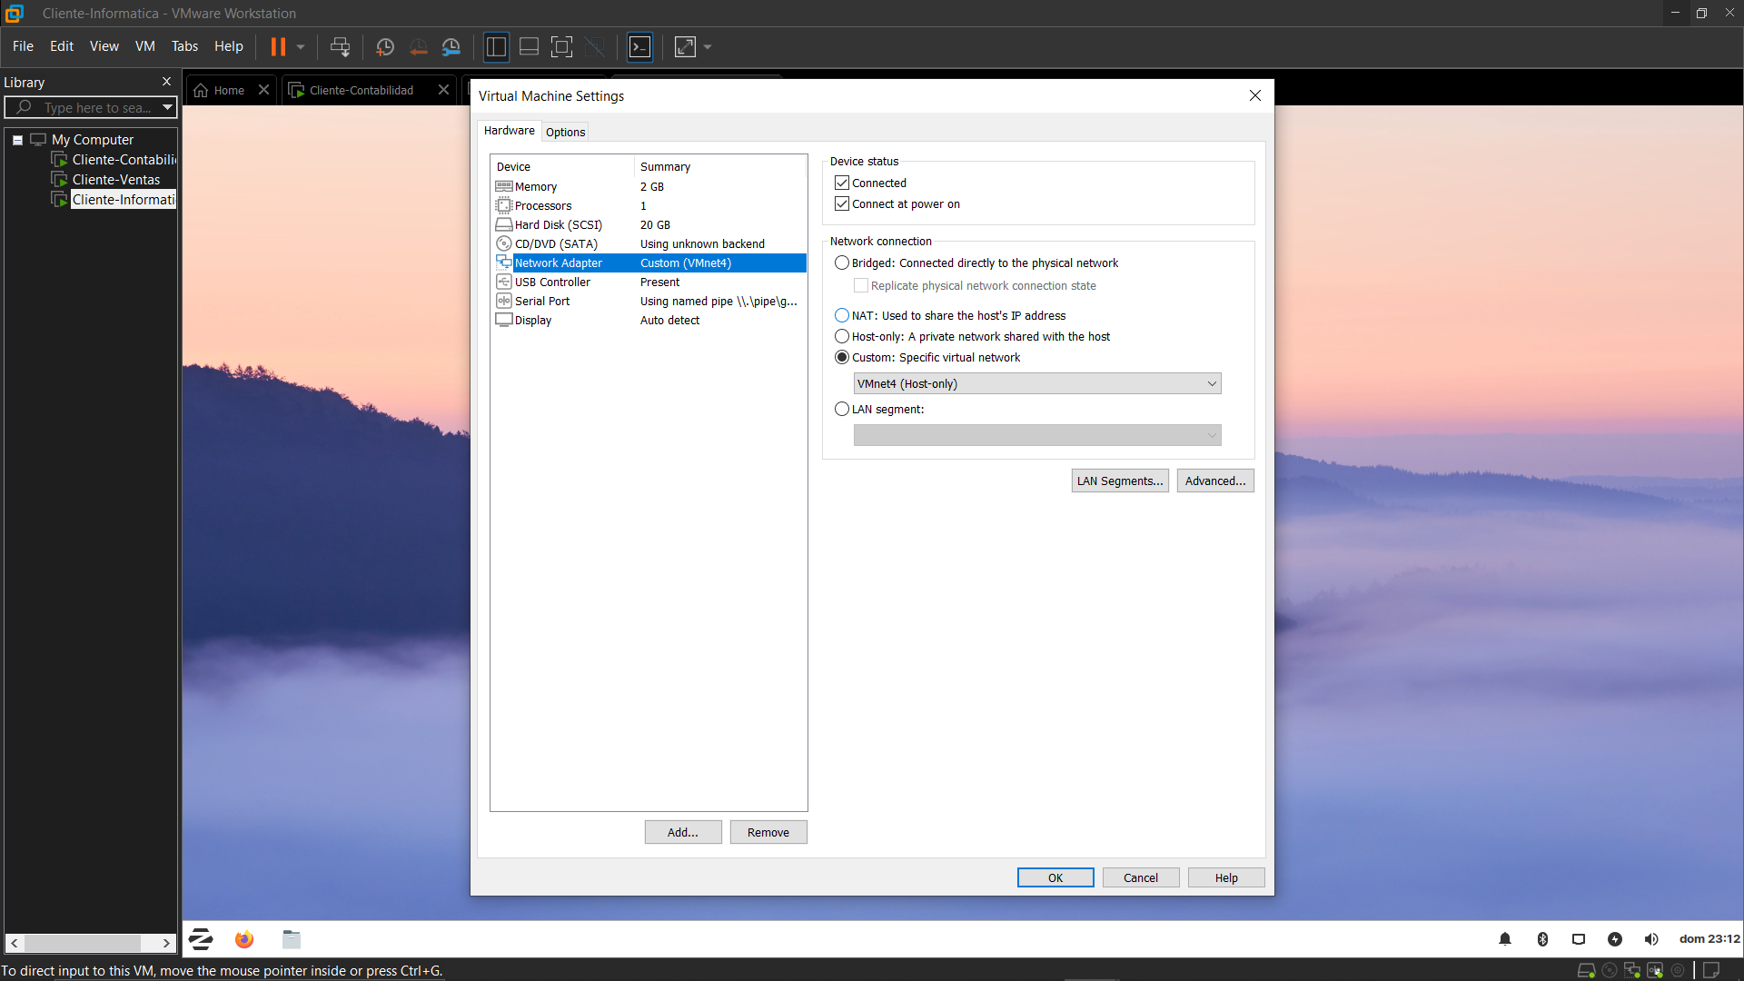
Task: Open the power options dropdown arrow
Action: pos(301,47)
